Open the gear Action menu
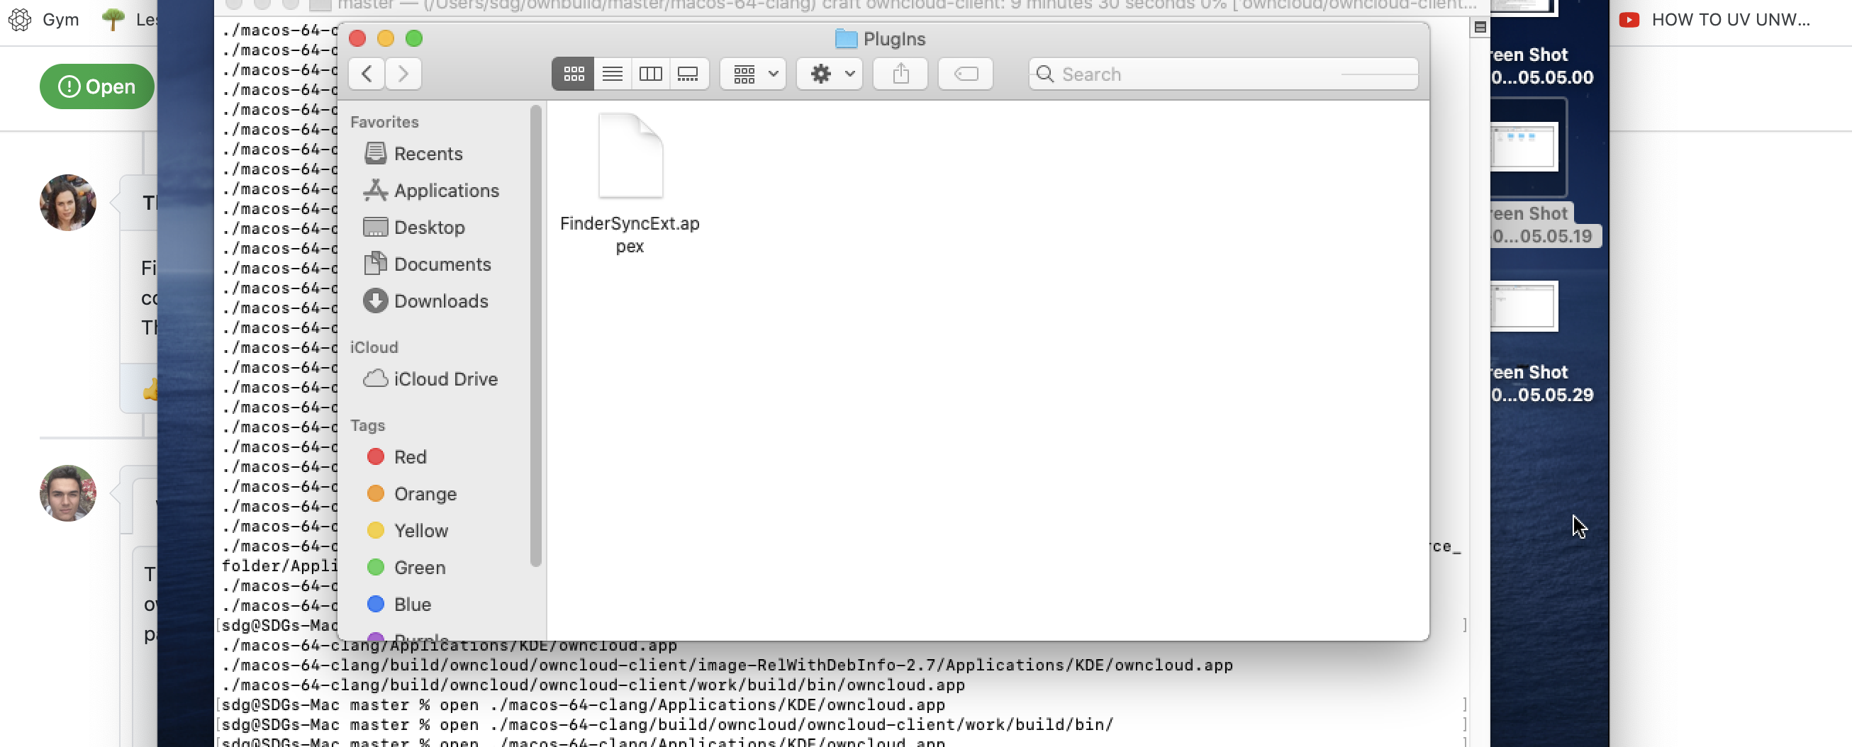 830,74
